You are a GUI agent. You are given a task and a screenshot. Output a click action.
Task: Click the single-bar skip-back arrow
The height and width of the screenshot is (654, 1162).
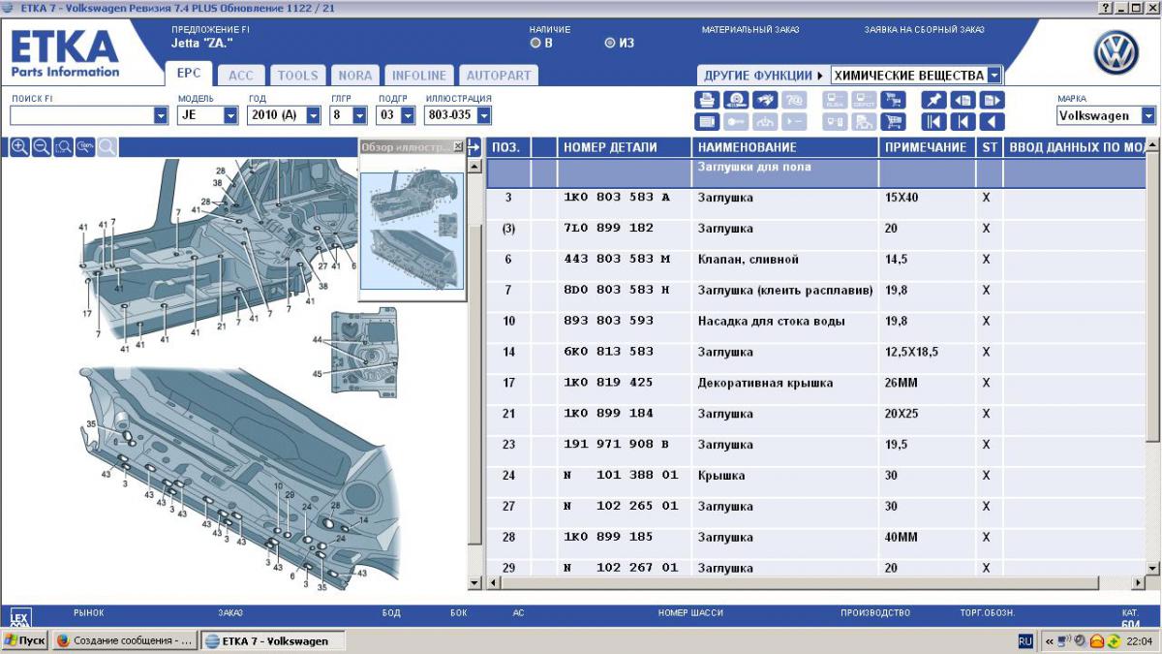[x=963, y=122]
